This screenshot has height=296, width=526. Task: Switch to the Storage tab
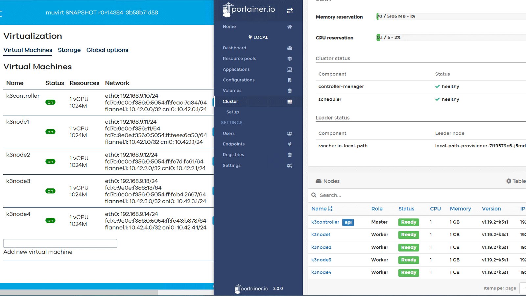tap(69, 50)
